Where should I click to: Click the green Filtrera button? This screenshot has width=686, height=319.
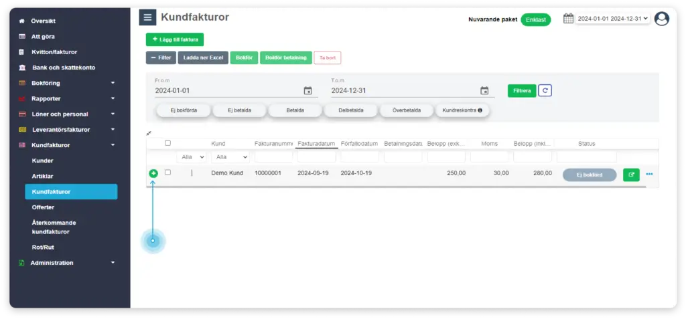[x=522, y=91]
